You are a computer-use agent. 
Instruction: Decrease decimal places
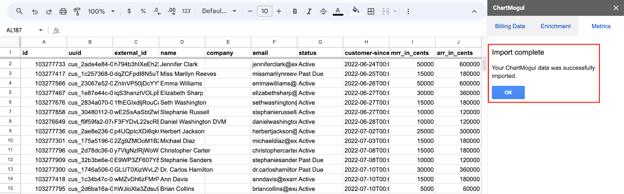coord(157,11)
